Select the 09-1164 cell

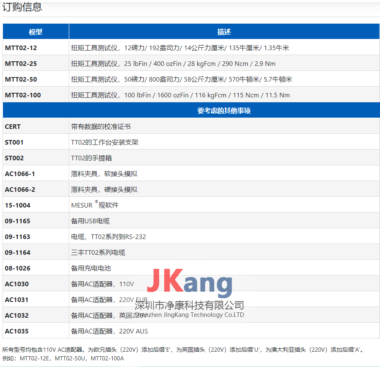tap(36, 252)
